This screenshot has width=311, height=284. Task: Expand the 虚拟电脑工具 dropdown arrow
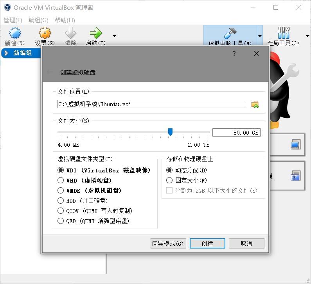click(x=260, y=36)
